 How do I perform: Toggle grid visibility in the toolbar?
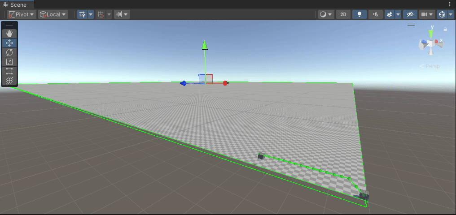(82, 14)
